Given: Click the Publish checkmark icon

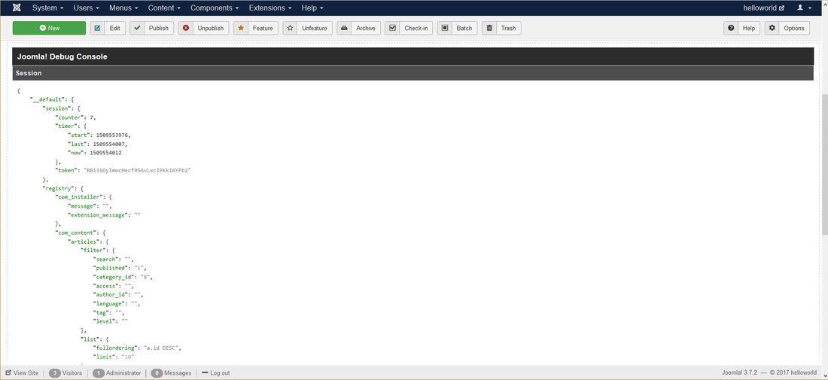Looking at the screenshot, I should click(137, 28).
